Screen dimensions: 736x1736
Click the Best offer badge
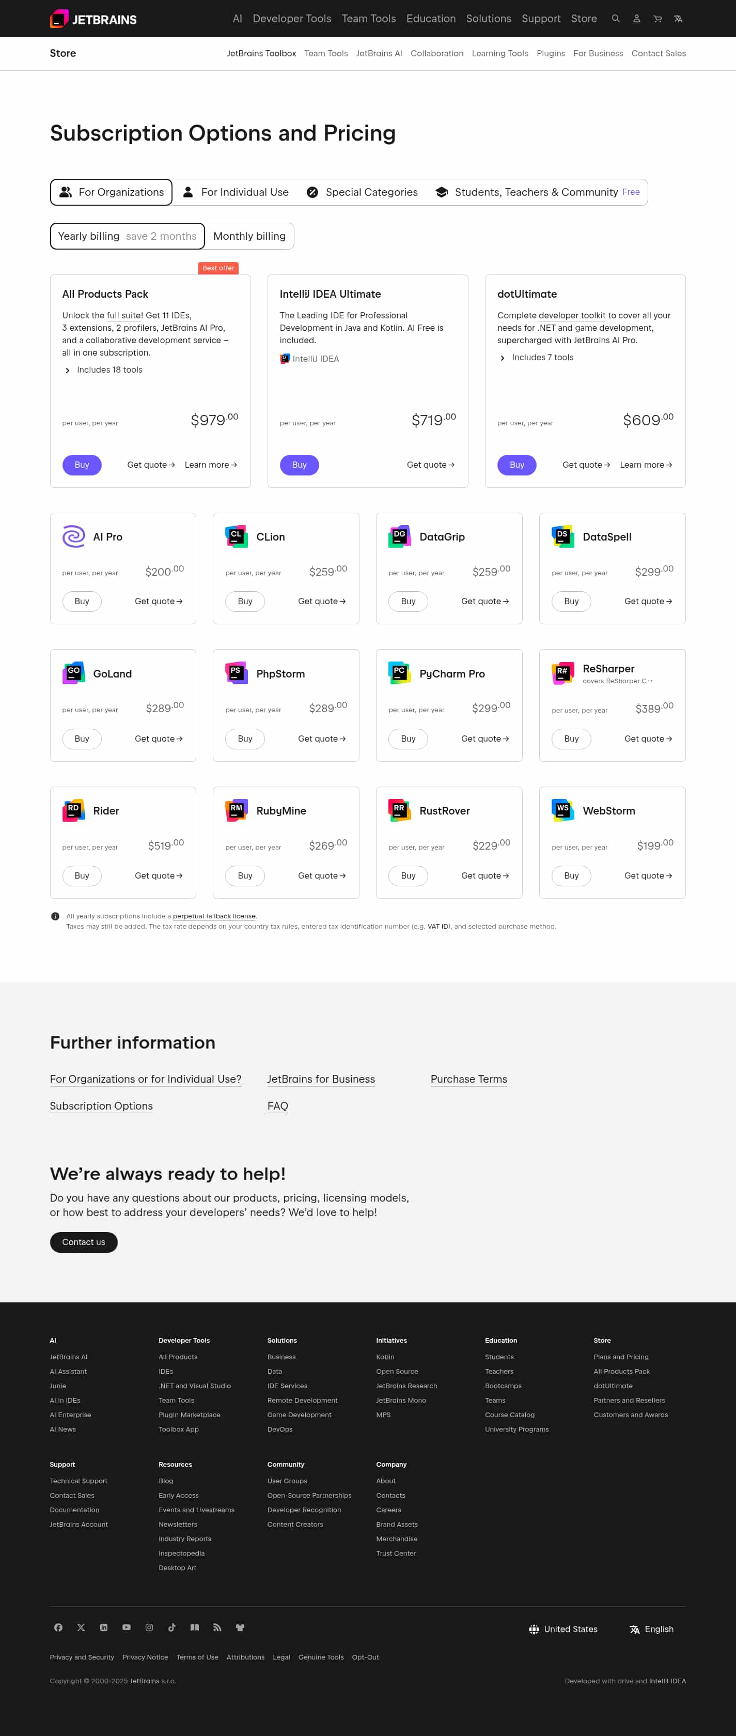tap(218, 268)
